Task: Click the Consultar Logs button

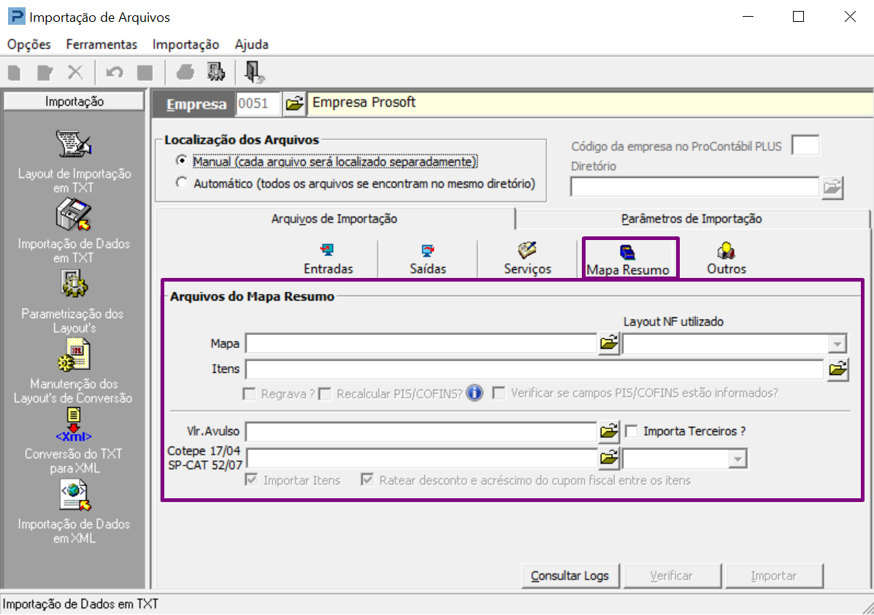Action: click(570, 576)
